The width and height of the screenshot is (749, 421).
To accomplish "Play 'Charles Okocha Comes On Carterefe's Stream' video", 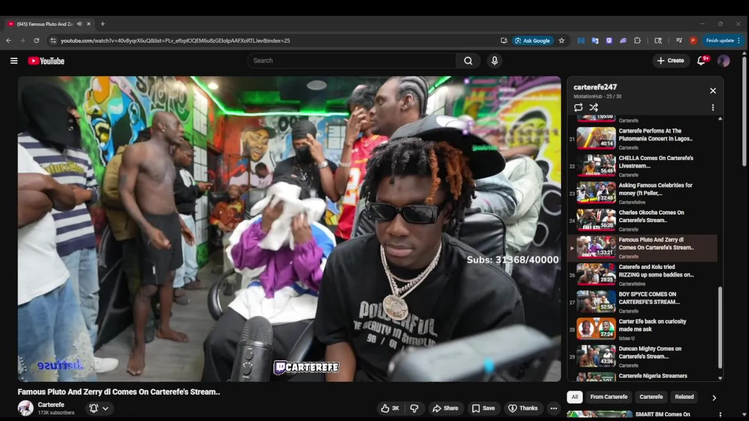I will [x=643, y=220].
